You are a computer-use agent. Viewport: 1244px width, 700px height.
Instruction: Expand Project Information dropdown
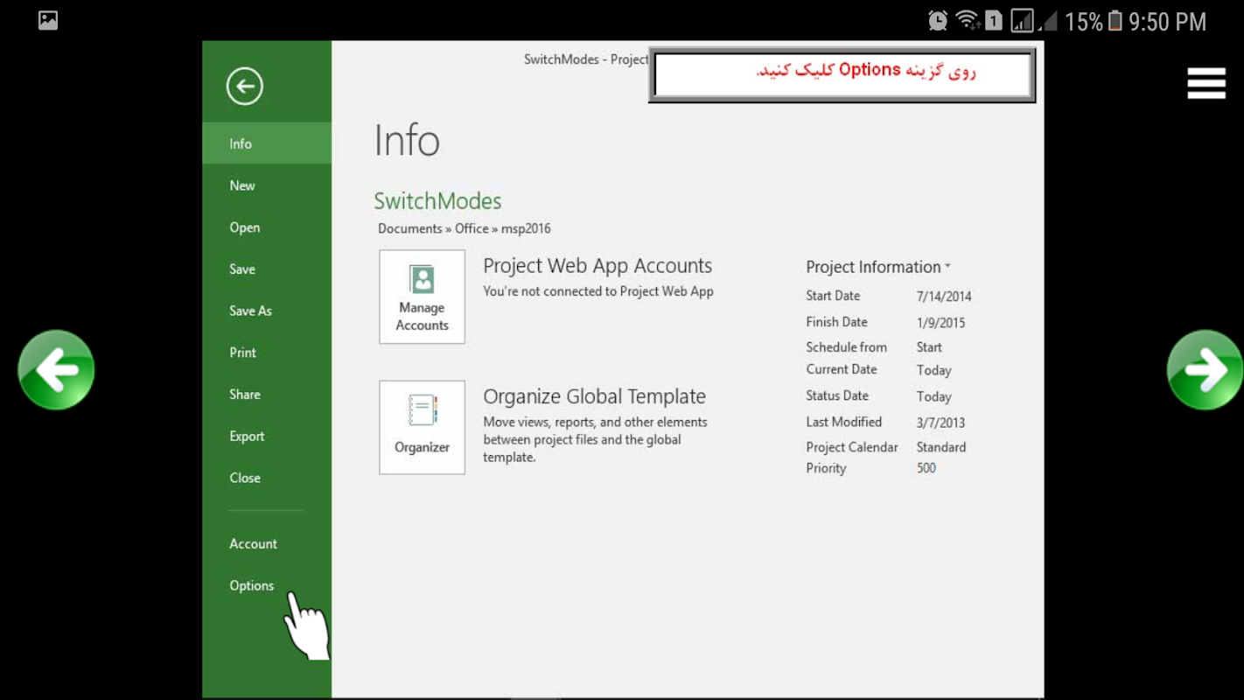coord(878,267)
